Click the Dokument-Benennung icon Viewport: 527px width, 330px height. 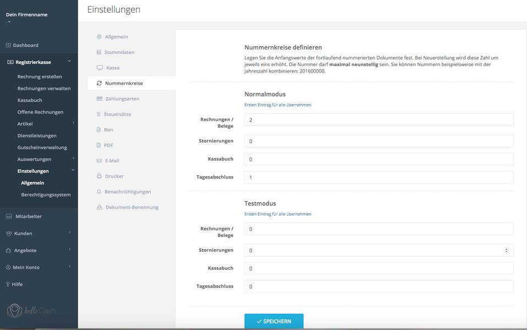pyautogui.click(x=100, y=207)
